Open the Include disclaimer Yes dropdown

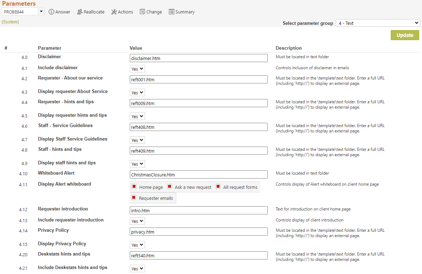137,69
